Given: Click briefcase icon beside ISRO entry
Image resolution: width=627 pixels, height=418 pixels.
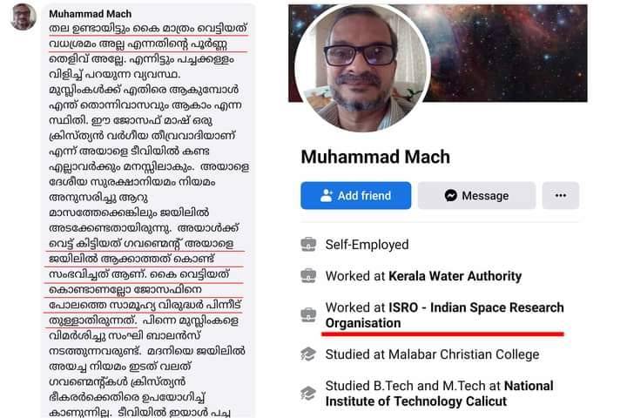Looking at the screenshot, I should (308, 314).
